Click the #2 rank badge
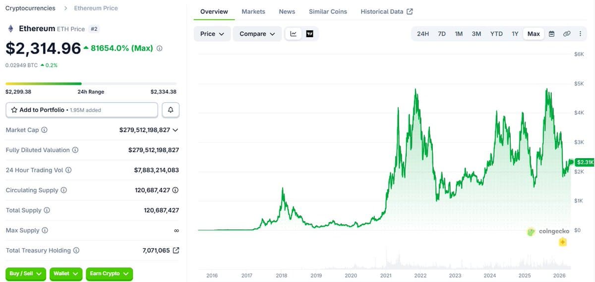 coord(94,29)
